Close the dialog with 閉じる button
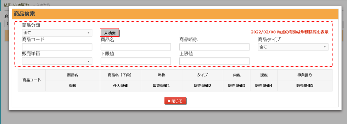347x124 pixels. pyautogui.click(x=175, y=101)
